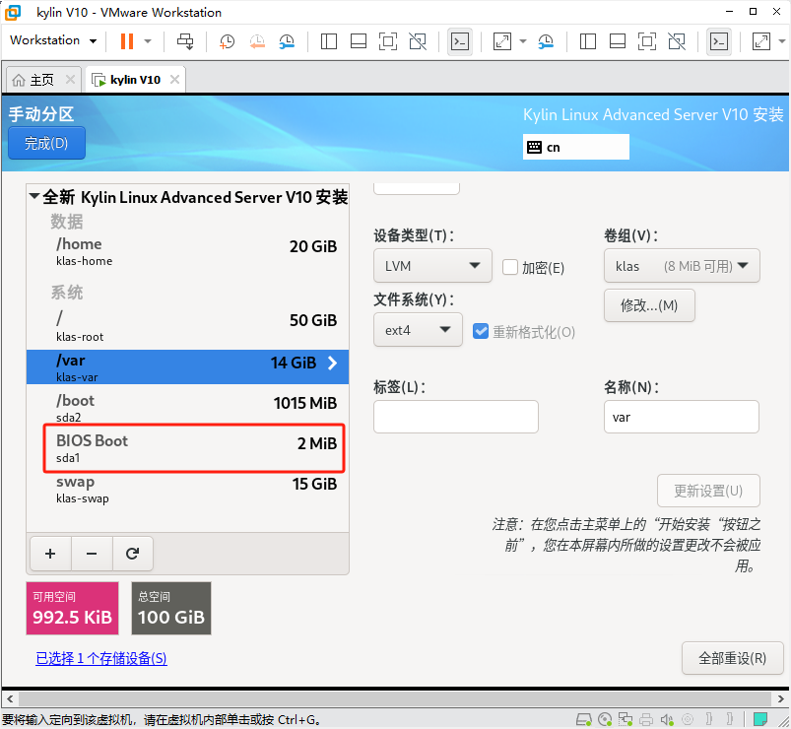Uncheck the 重新格式化 reformat checkbox
Image resolution: width=791 pixels, height=729 pixels.
[x=481, y=331]
